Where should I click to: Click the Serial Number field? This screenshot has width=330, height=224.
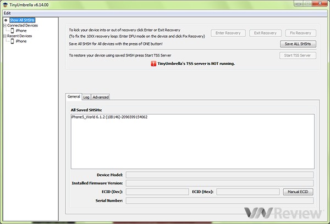tap(219, 200)
